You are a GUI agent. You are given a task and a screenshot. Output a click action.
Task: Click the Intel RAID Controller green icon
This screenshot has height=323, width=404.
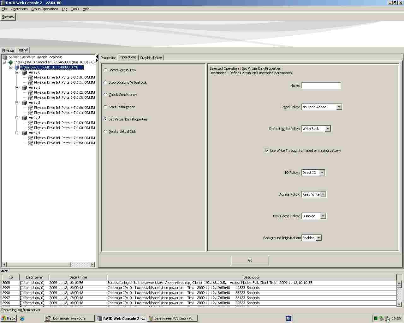click(x=10, y=62)
